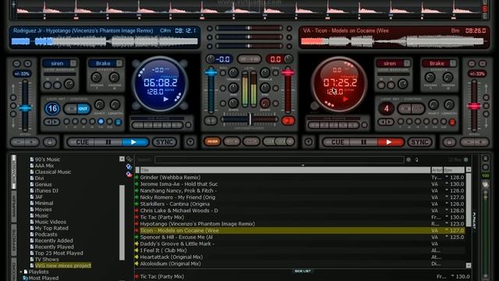Toggle the right deck loop OUT button
This screenshot has width=499, height=281.
click(418, 109)
